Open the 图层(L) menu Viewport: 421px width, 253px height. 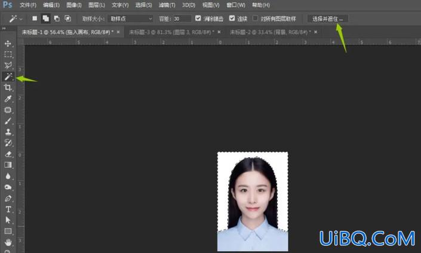click(x=97, y=5)
